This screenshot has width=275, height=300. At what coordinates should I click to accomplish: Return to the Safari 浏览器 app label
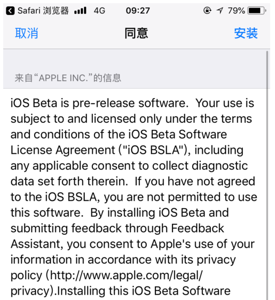click(43, 11)
